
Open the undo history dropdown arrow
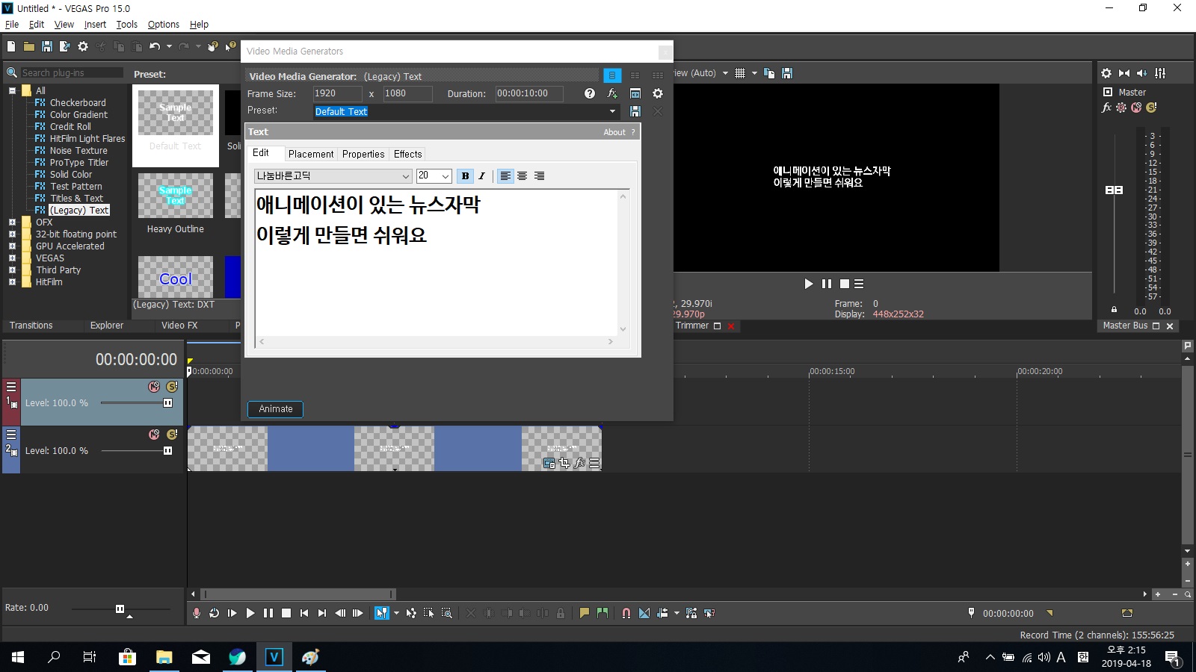[x=169, y=46]
